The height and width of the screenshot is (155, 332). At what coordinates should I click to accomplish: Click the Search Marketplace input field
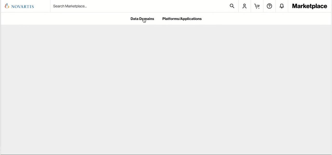pos(139,6)
